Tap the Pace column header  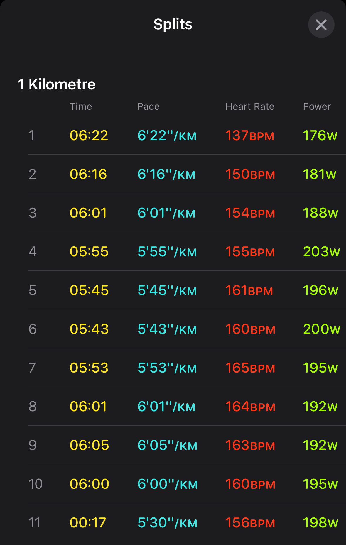(148, 106)
